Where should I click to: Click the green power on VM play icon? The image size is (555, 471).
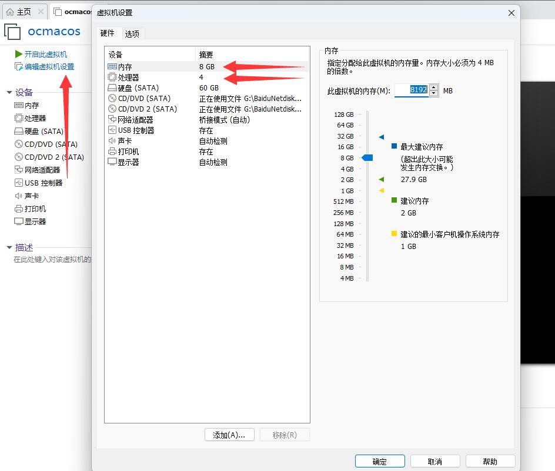coord(19,54)
